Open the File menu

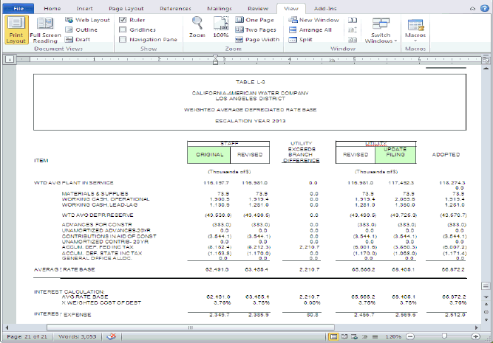pyautogui.click(x=18, y=7)
